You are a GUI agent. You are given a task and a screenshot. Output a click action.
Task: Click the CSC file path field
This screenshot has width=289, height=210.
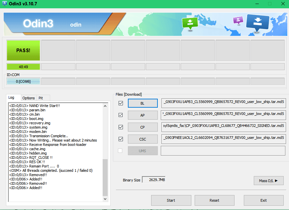[x=223, y=139]
